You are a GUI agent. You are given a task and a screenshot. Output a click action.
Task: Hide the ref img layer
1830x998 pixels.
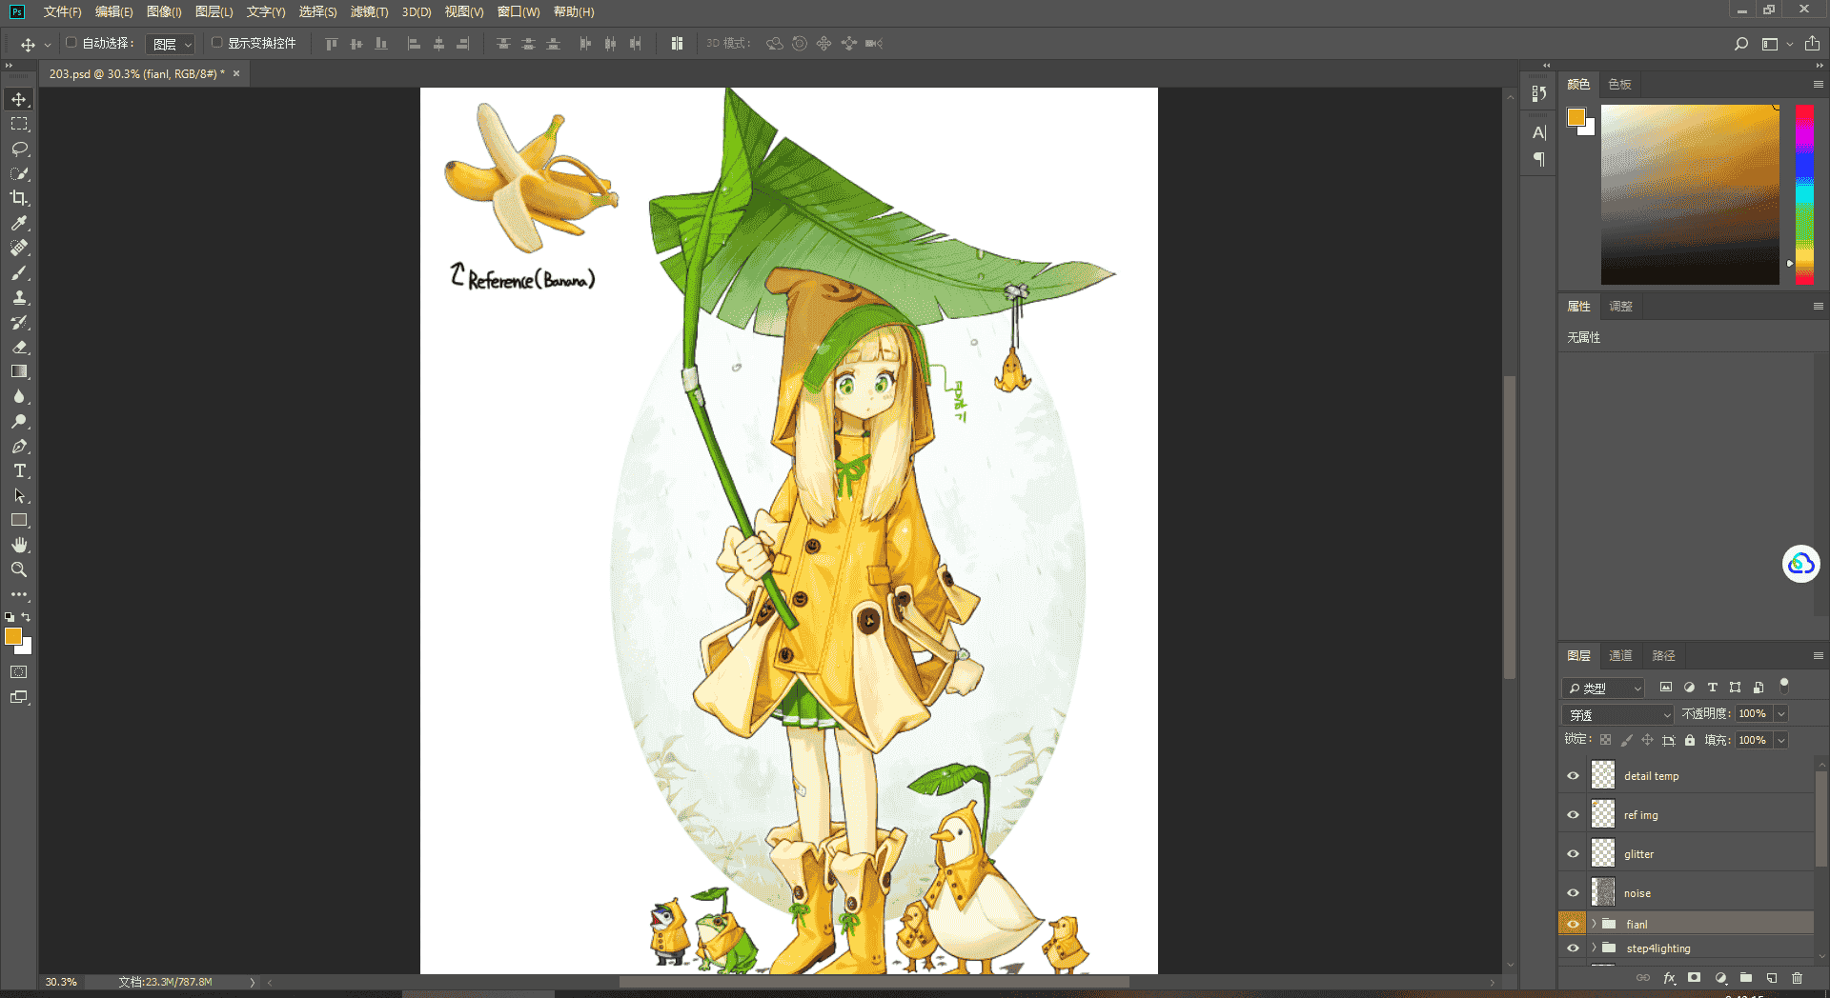1573,814
